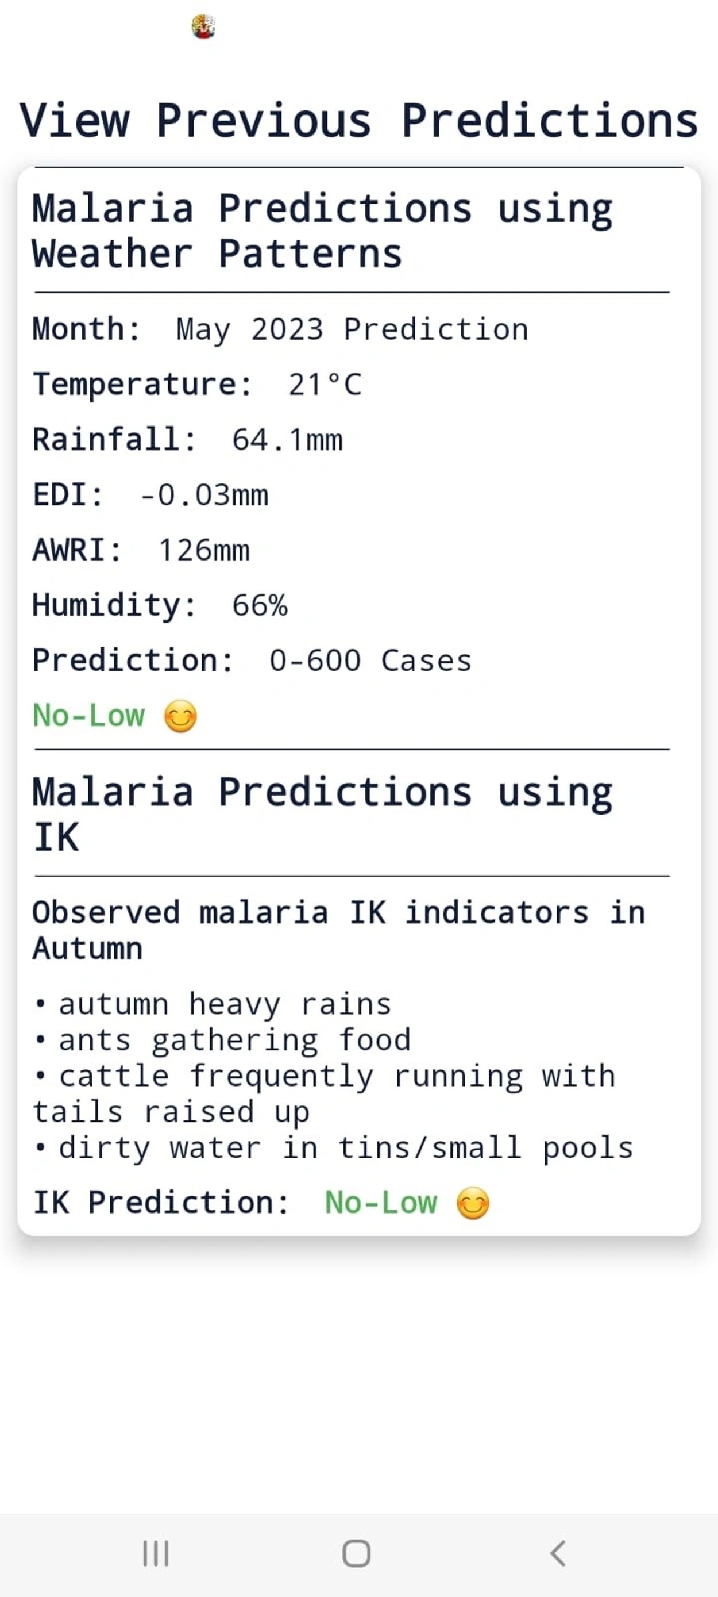Image resolution: width=718 pixels, height=1597 pixels.
Task: Tap the small profile avatar icon at top
Action: pos(203,26)
